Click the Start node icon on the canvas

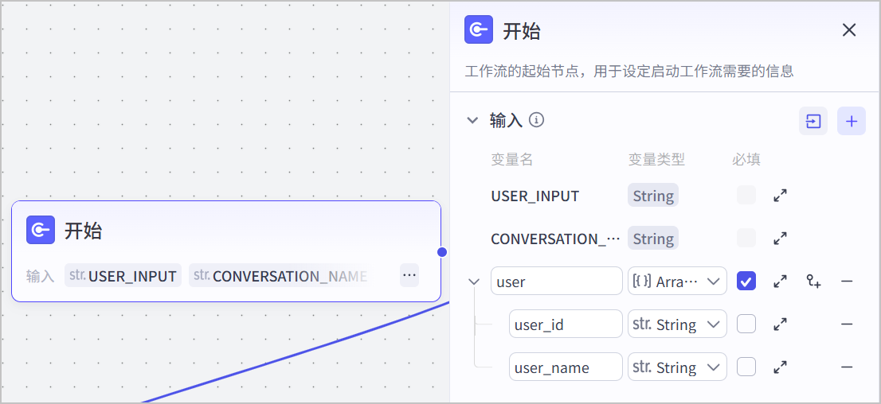[41, 230]
